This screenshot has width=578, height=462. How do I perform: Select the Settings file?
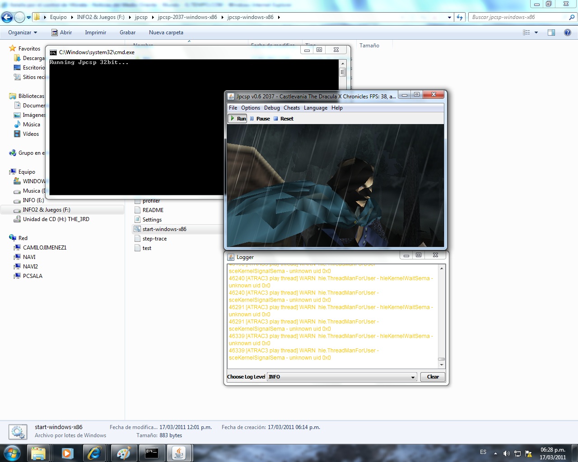tap(152, 220)
